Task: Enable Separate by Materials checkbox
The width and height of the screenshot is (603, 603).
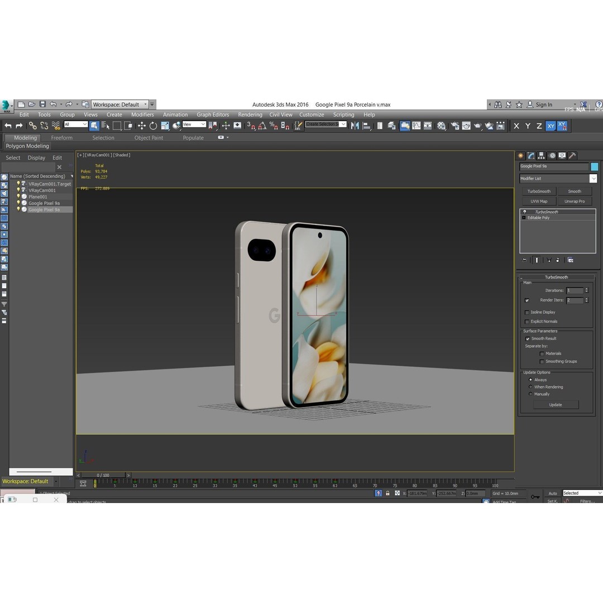Action: point(542,354)
